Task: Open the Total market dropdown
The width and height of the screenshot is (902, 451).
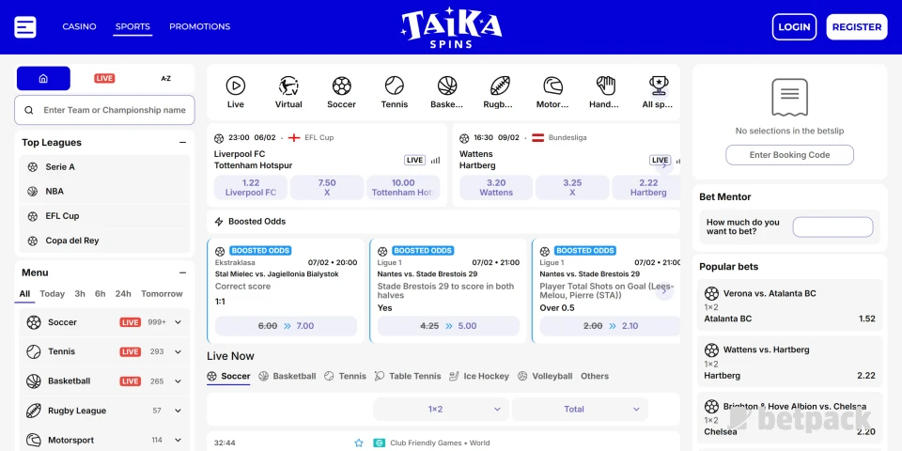Action: (x=580, y=409)
